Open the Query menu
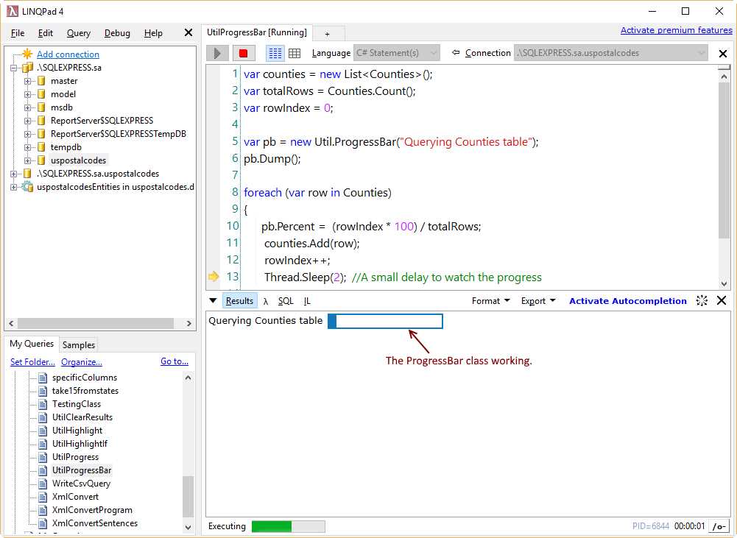This screenshot has height=538, width=737. 79,33
